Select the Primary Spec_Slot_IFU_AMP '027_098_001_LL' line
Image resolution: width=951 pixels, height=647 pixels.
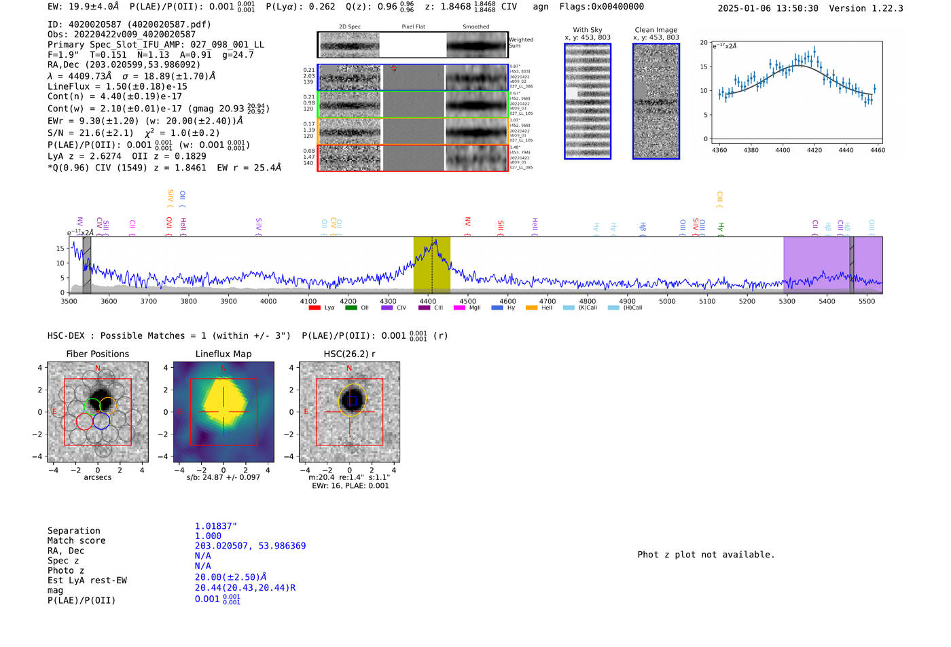(x=156, y=45)
